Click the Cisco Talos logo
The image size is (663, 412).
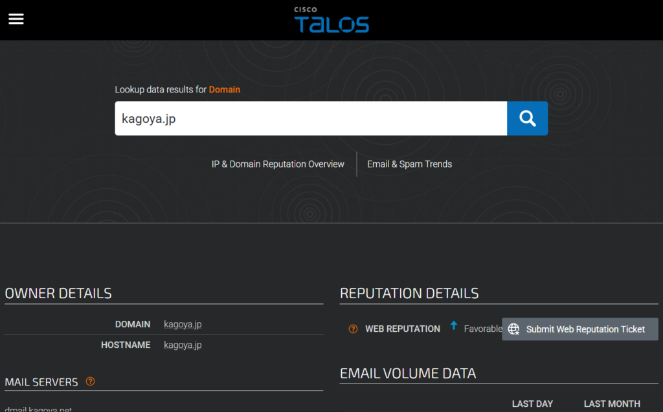(x=331, y=20)
